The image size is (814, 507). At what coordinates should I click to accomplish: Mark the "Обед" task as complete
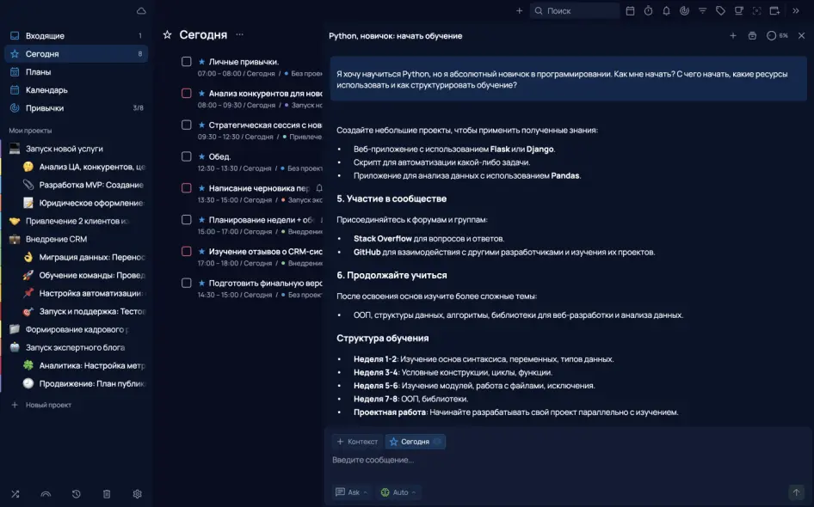click(x=186, y=156)
